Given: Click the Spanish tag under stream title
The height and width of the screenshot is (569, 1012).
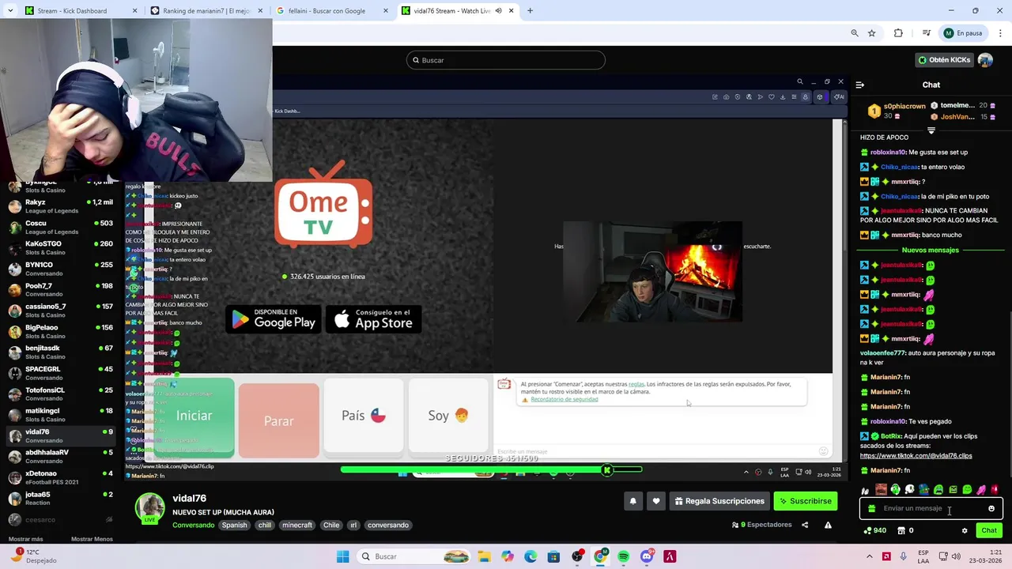Looking at the screenshot, I should 234,525.
